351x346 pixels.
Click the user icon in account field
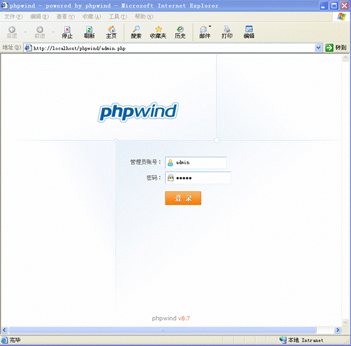170,163
